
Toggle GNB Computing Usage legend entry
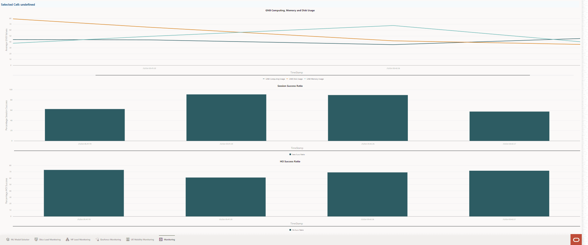274,79
